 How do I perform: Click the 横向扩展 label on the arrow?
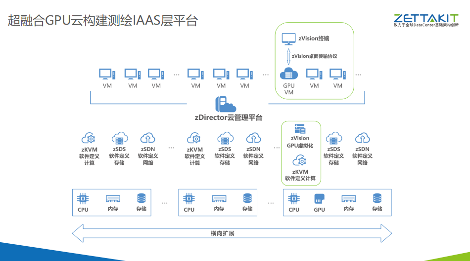pos(223,233)
